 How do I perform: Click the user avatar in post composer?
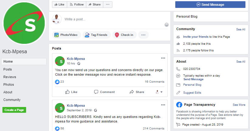(57, 19)
